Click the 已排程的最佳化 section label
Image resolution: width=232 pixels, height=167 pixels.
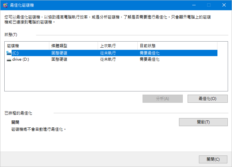[x=18, y=113]
